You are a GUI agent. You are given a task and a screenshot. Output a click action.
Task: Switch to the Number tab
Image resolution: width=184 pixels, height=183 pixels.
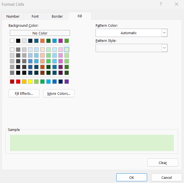[x=13, y=16]
